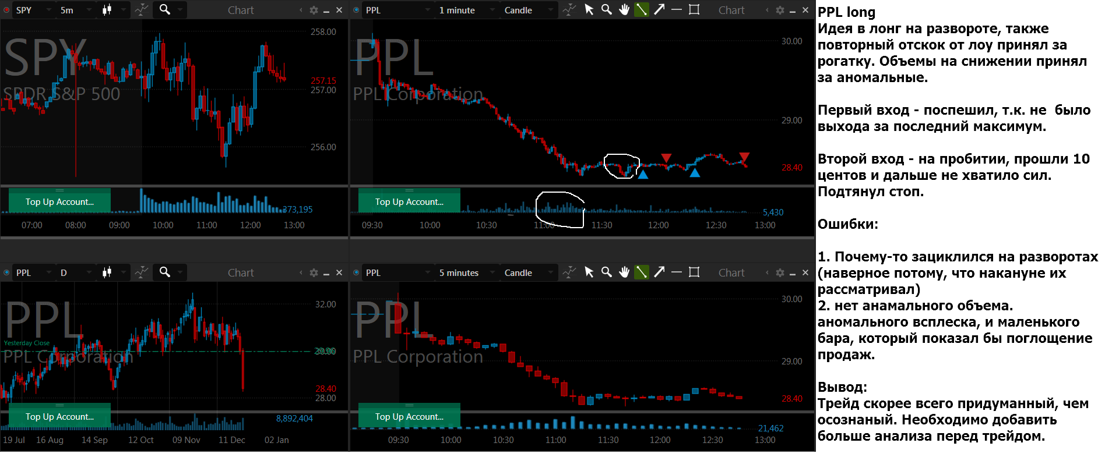Open Candle type dropdown on PPL 1 minute chart
The height and width of the screenshot is (457, 1105).
(528, 10)
